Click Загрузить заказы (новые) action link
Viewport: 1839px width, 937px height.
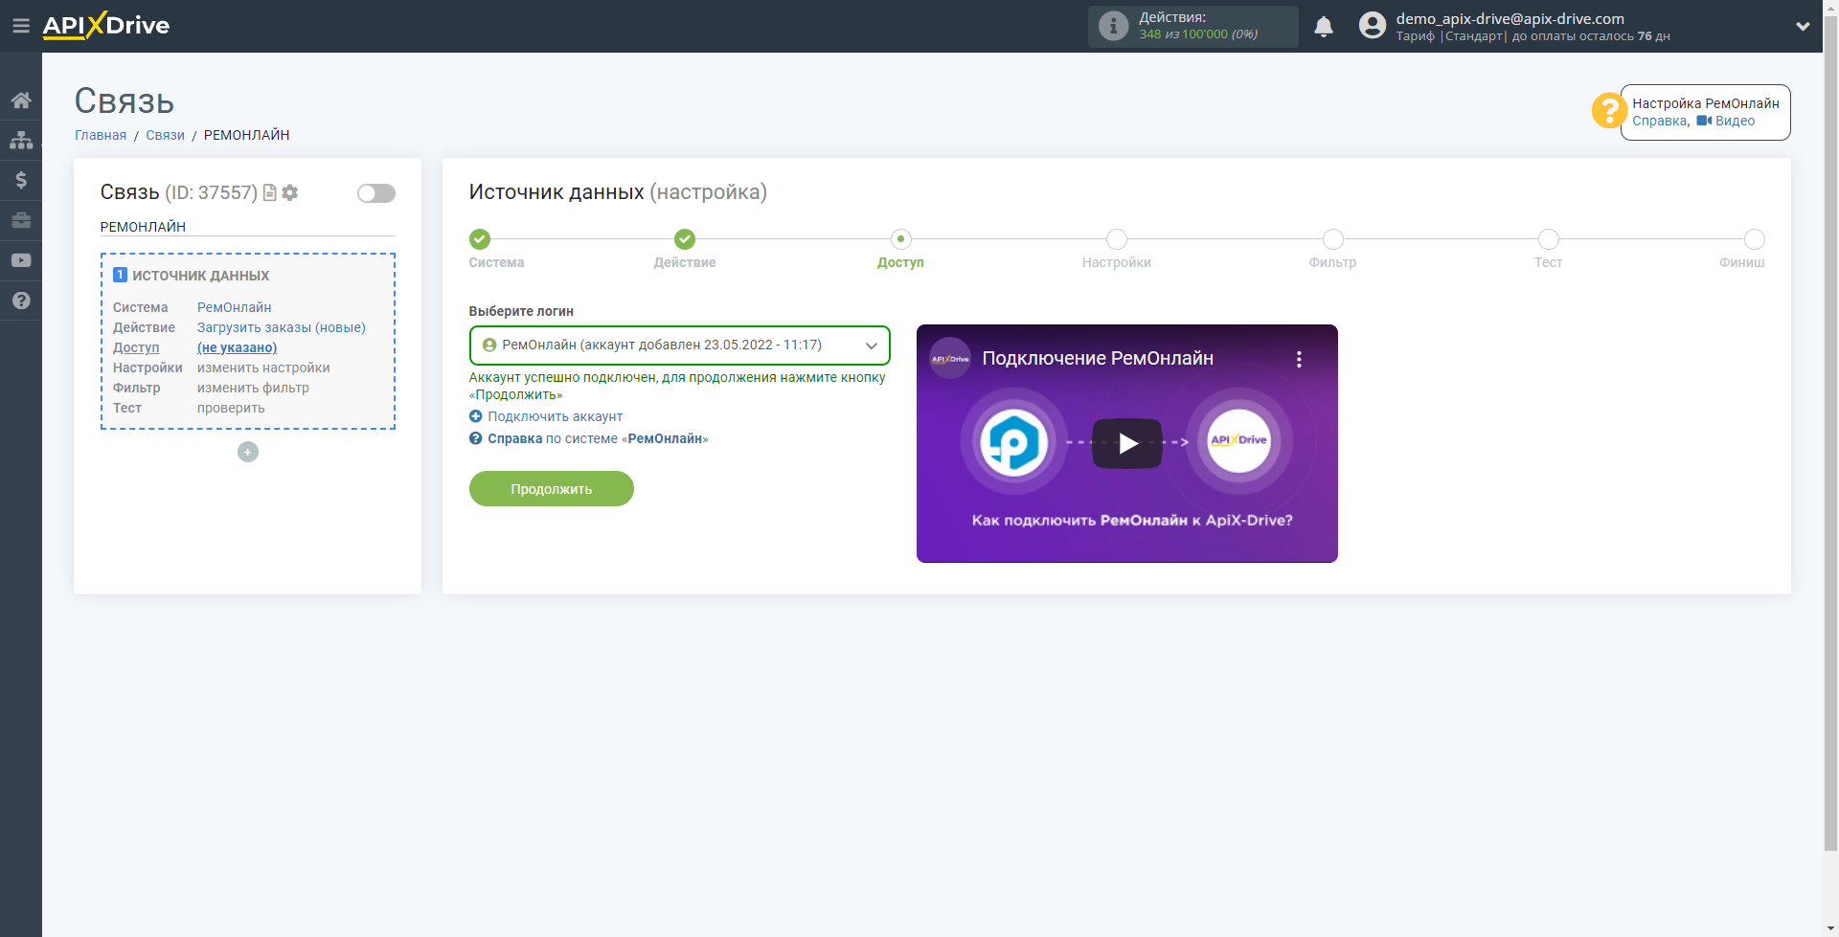pos(282,327)
